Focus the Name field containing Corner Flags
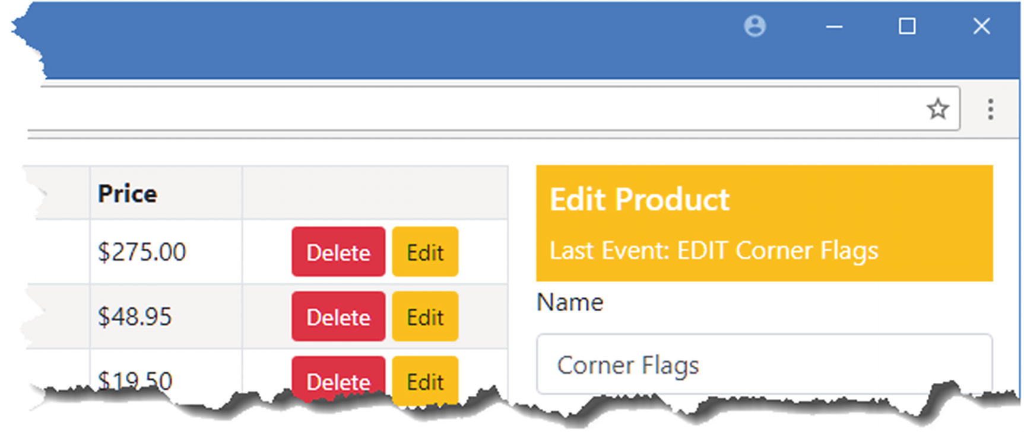 tap(763, 364)
